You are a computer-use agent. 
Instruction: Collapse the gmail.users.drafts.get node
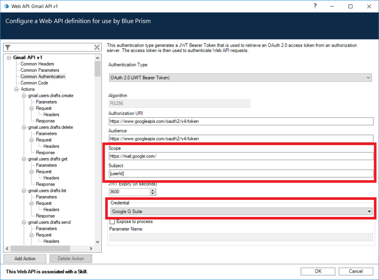(24, 159)
